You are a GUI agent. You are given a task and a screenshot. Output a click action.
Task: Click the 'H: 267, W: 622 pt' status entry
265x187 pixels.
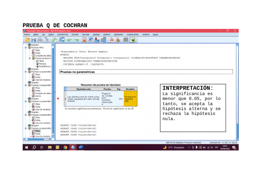[230, 143]
